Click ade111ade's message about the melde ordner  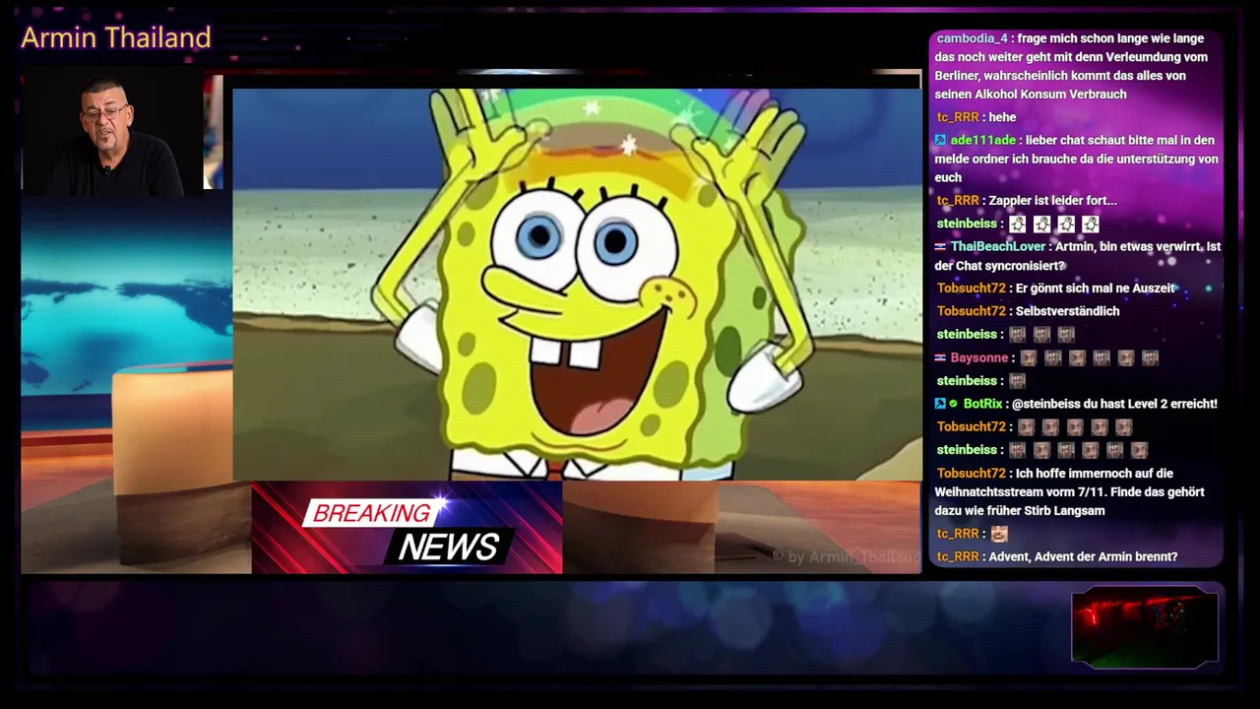(1076, 159)
